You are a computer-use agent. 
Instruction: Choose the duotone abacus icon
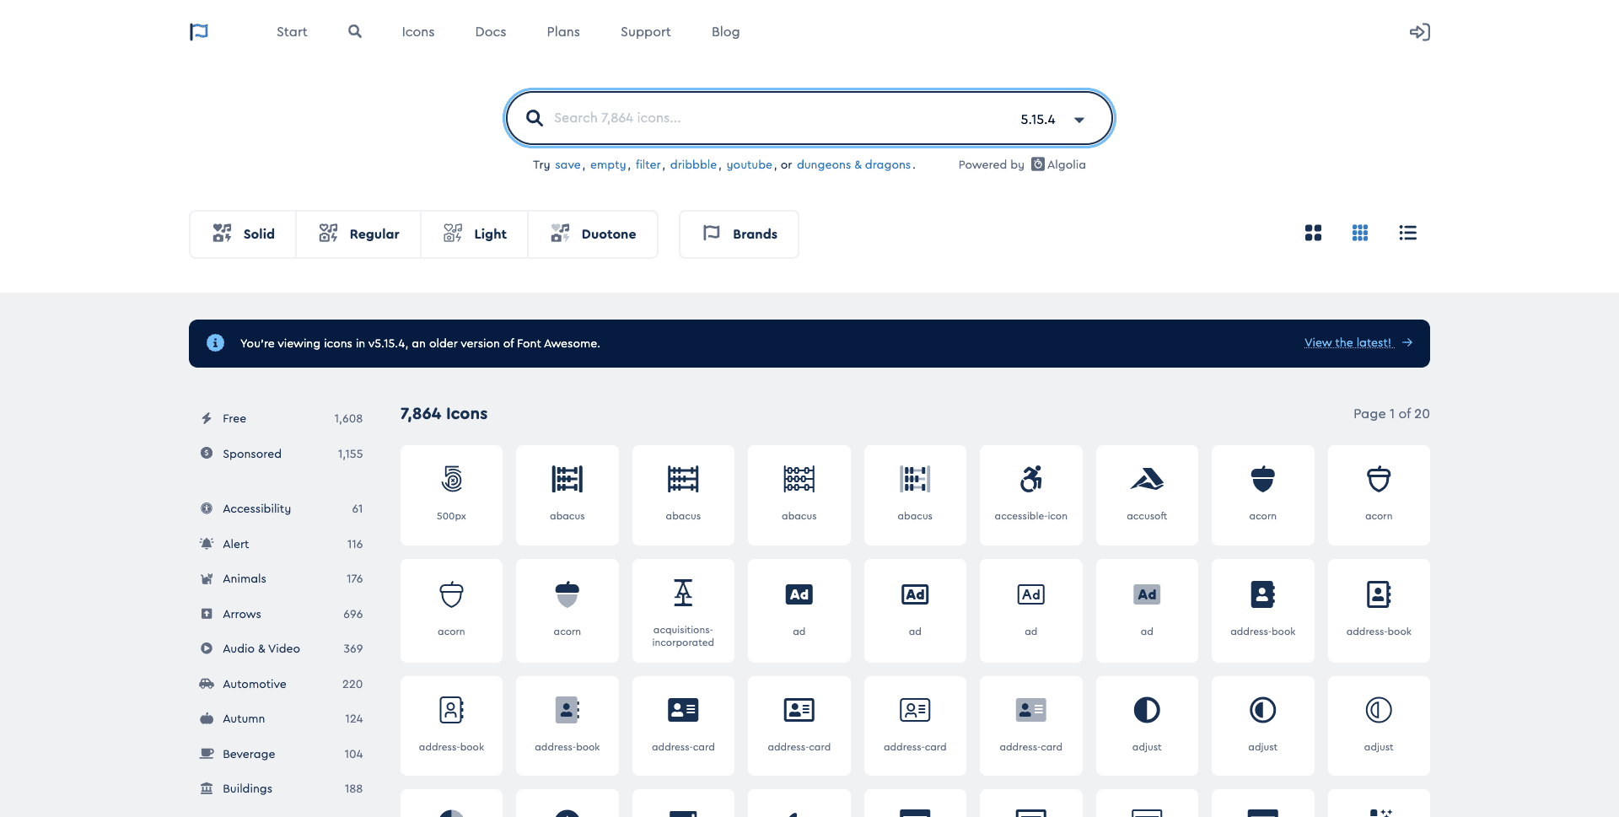(x=915, y=495)
